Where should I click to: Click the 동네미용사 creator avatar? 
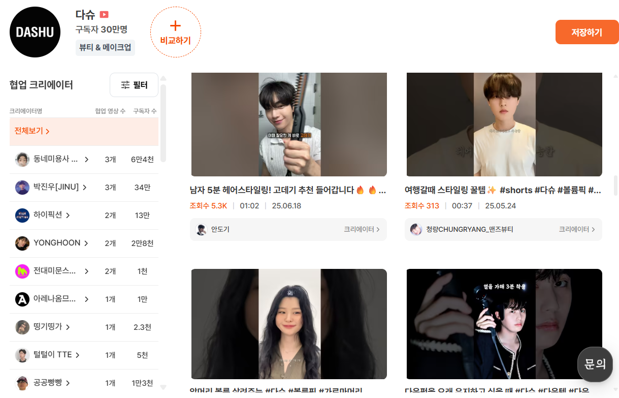(22, 160)
